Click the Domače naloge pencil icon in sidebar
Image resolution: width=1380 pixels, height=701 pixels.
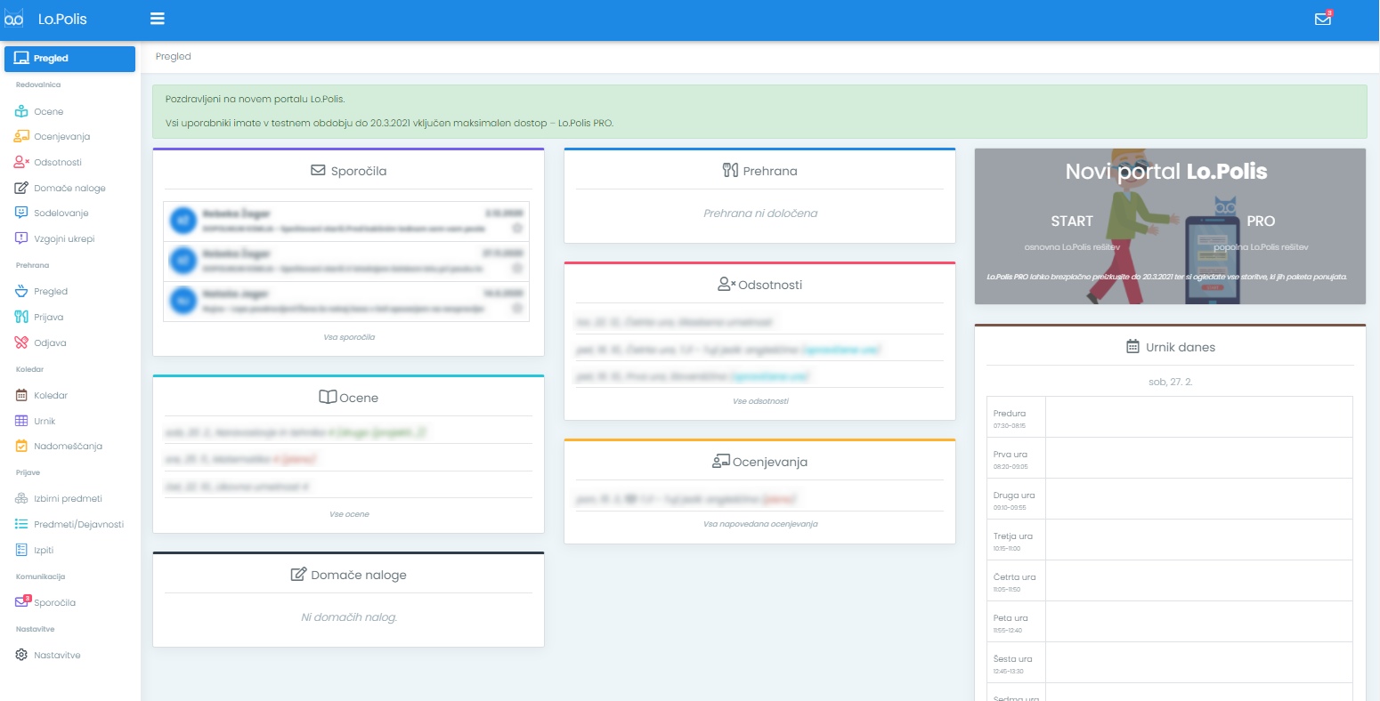21,189
